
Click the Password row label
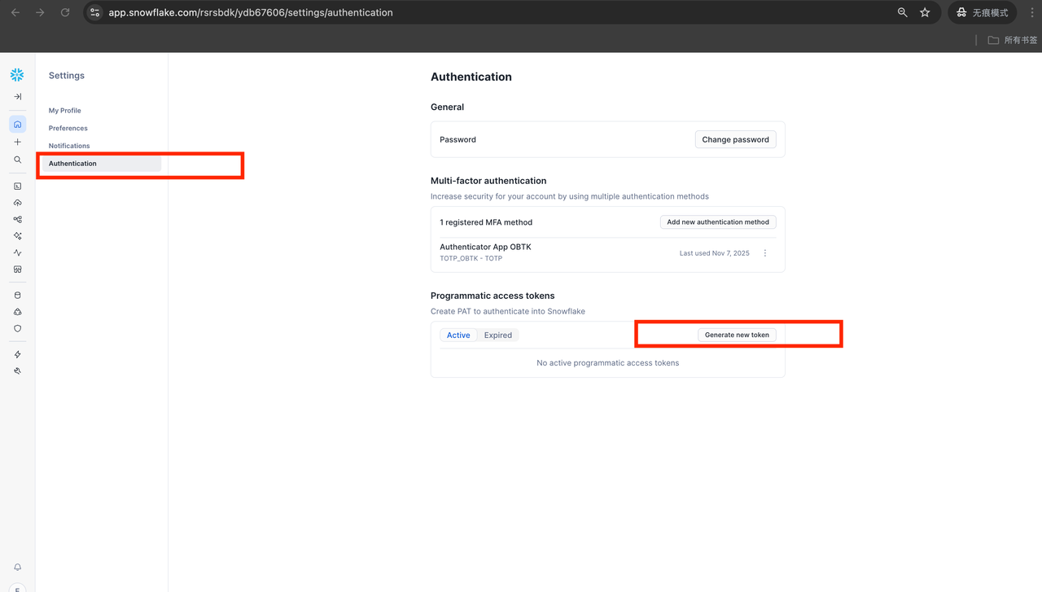(458, 139)
